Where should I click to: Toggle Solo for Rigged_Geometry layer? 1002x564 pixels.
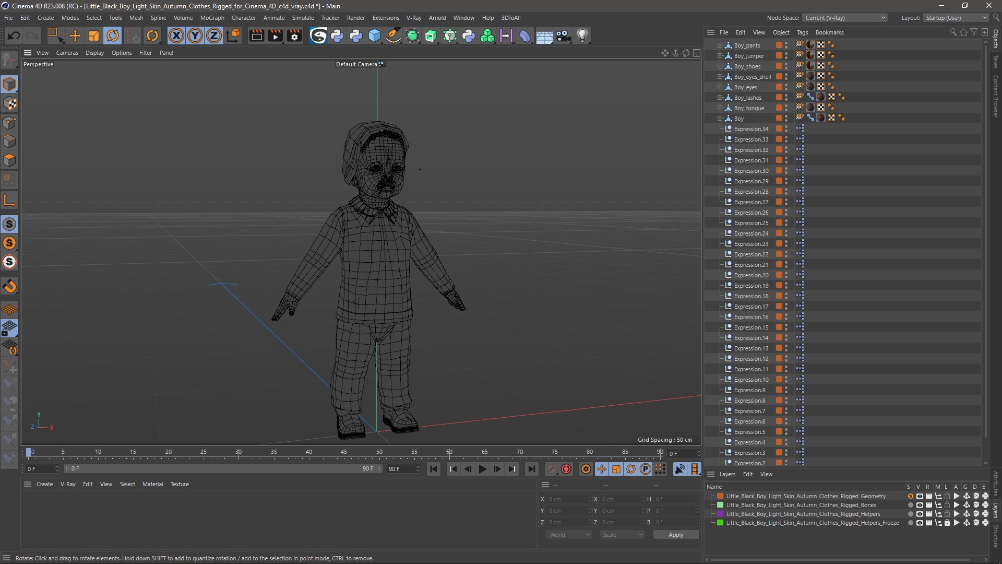pyautogui.click(x=910, y=496)
